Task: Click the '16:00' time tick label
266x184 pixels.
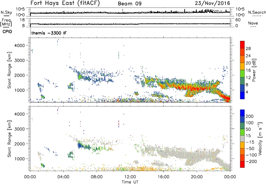Action: (x=163, y=177)
